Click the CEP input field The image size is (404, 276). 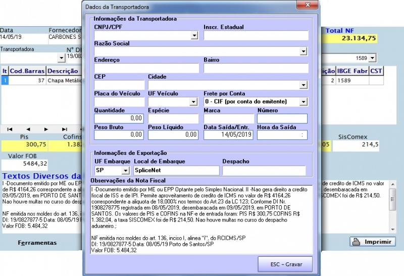(x=119, y=85)
